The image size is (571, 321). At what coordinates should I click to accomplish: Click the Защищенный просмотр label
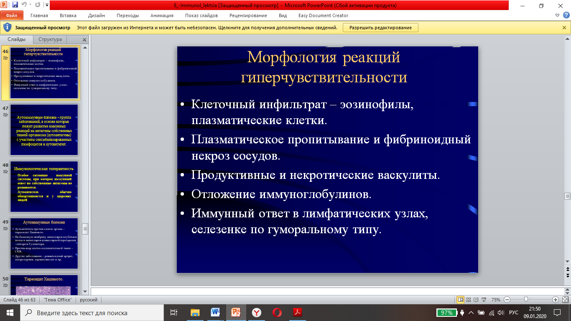coord(43,28)
